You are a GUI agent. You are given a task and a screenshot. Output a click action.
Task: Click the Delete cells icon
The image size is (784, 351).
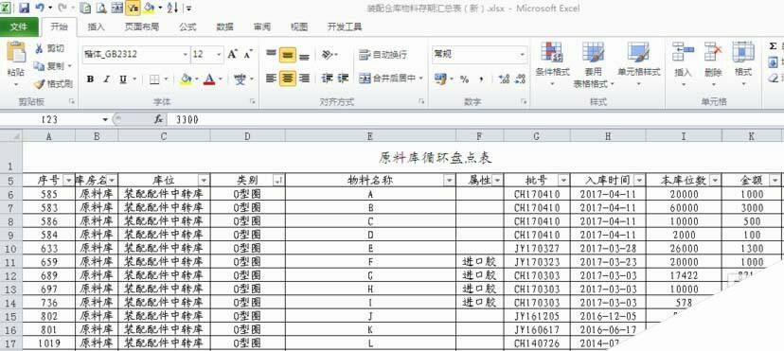point(713,51)
